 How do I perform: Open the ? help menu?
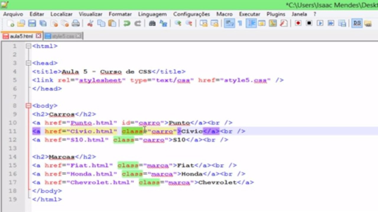click(x=315, y=14)
